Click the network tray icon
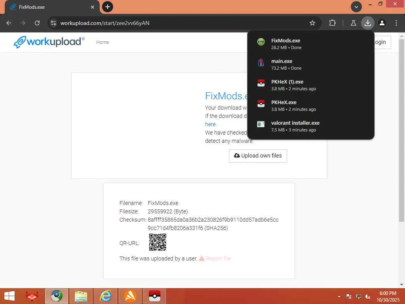Screen dimensions: 405x304 click(x=358, y=296)
